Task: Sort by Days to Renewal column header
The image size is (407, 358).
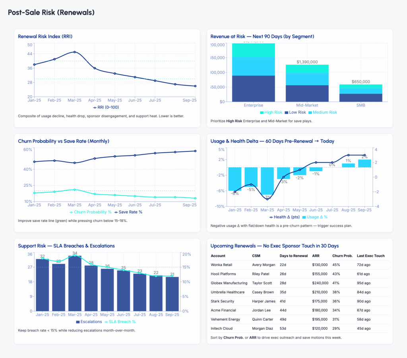Action: pos(293,256)
